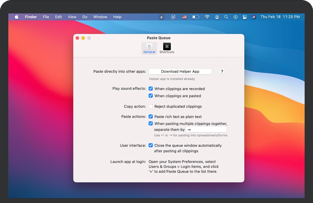Screen dimensions: 313x203
Task: Select the General preferences tab
Action: (x=149, y=48)
